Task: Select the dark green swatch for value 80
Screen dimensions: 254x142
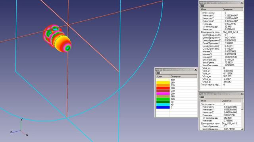Action: [163, 102]
